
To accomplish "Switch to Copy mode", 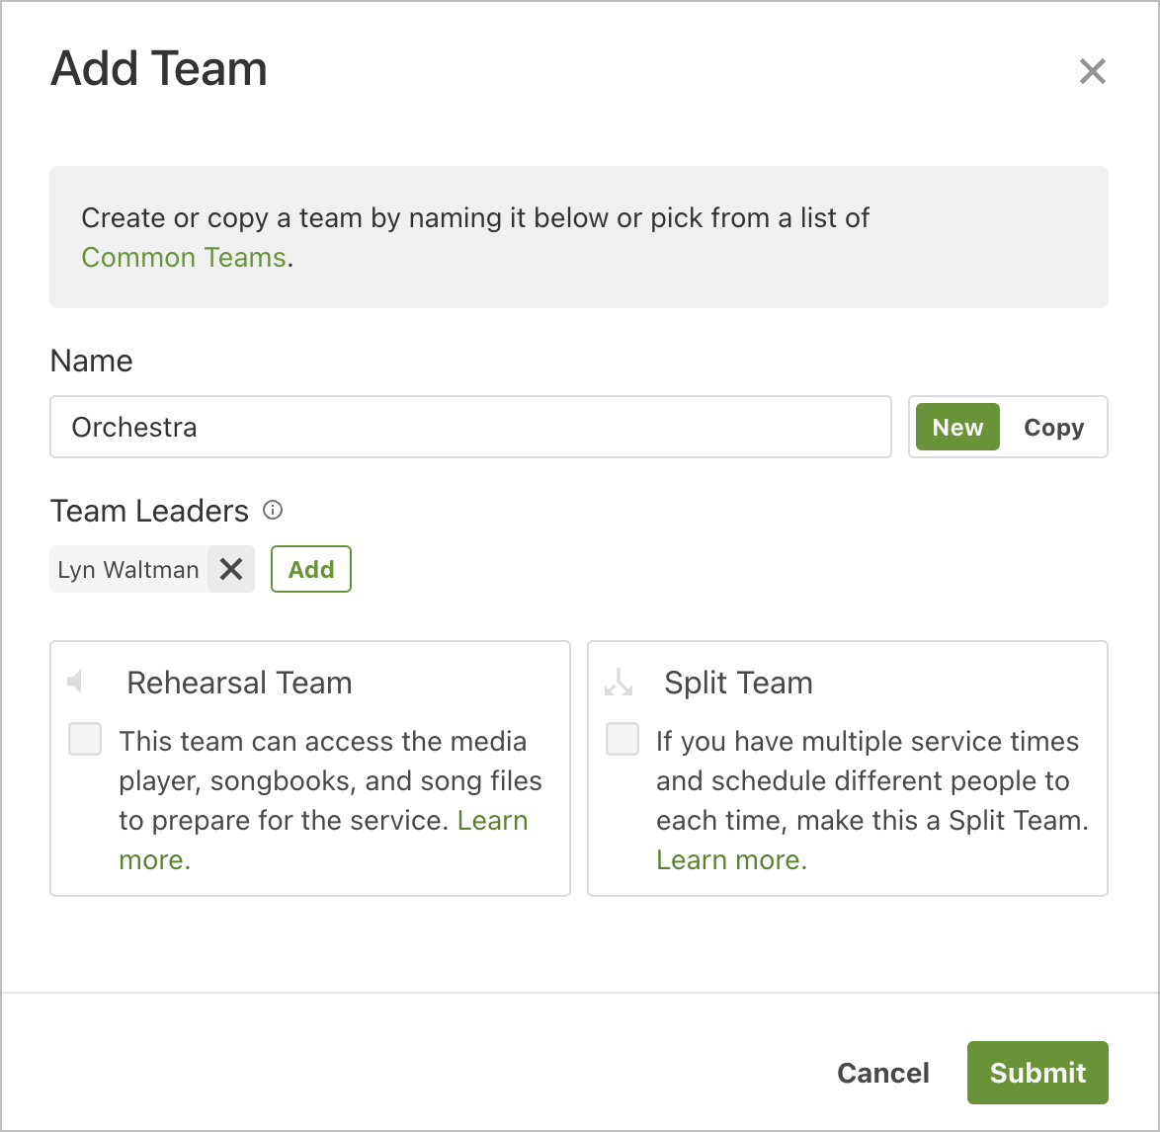I will pyautogui.click(x=1053, y=427).
